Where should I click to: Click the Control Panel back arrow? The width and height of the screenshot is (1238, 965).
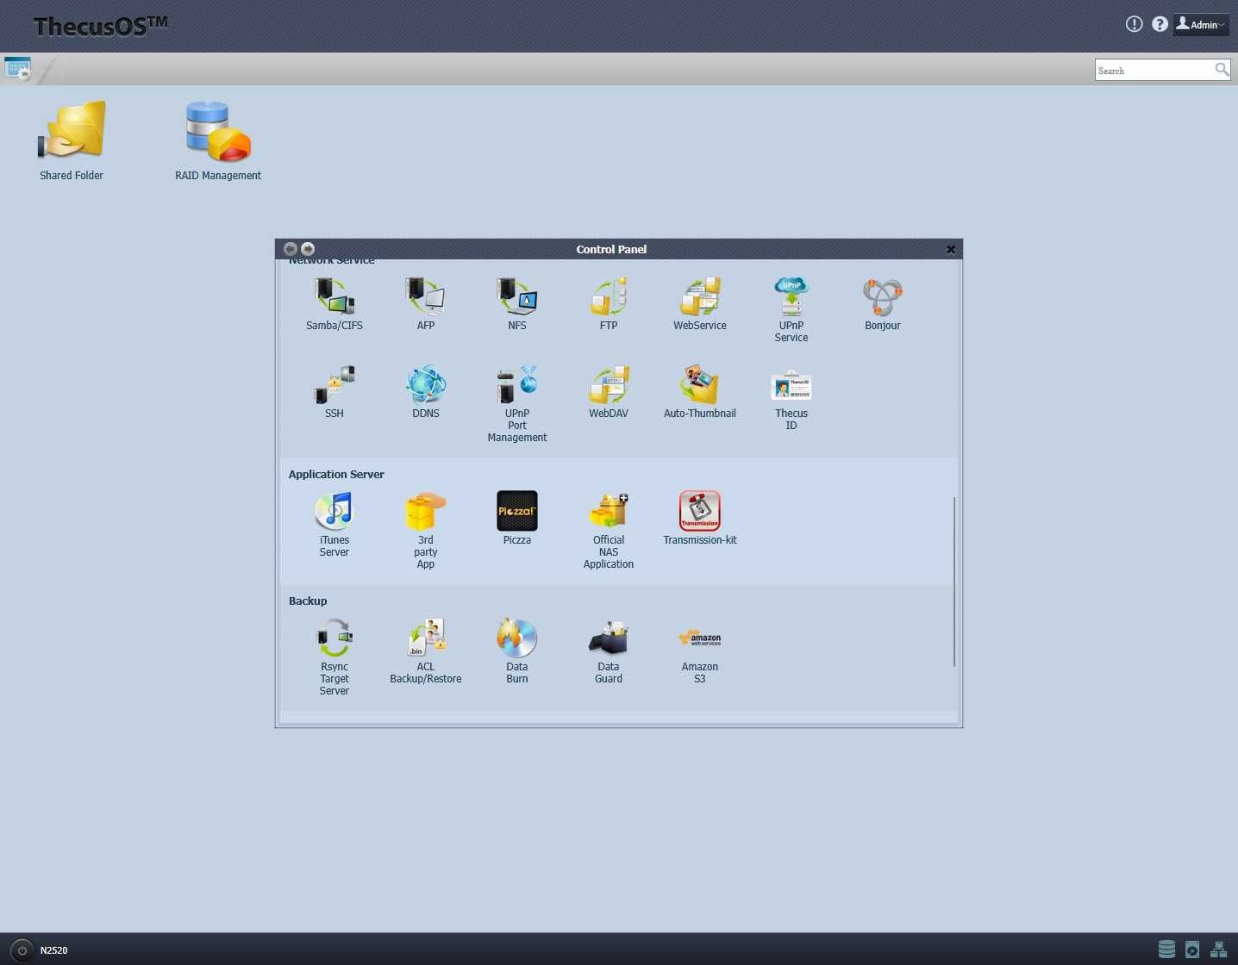point(291,249)
